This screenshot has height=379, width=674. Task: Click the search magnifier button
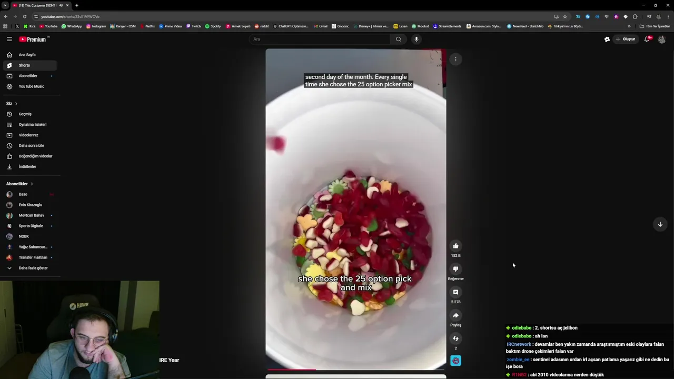click(399, 39)
